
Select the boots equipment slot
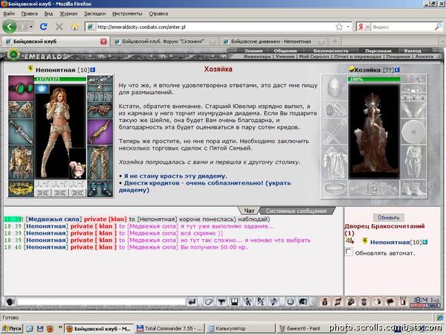pos(100,188)
